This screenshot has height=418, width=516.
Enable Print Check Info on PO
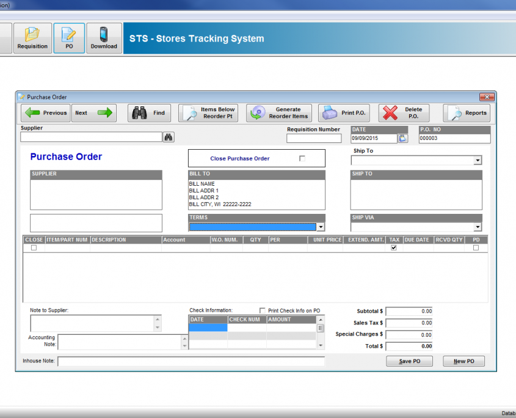coord(263,310)
